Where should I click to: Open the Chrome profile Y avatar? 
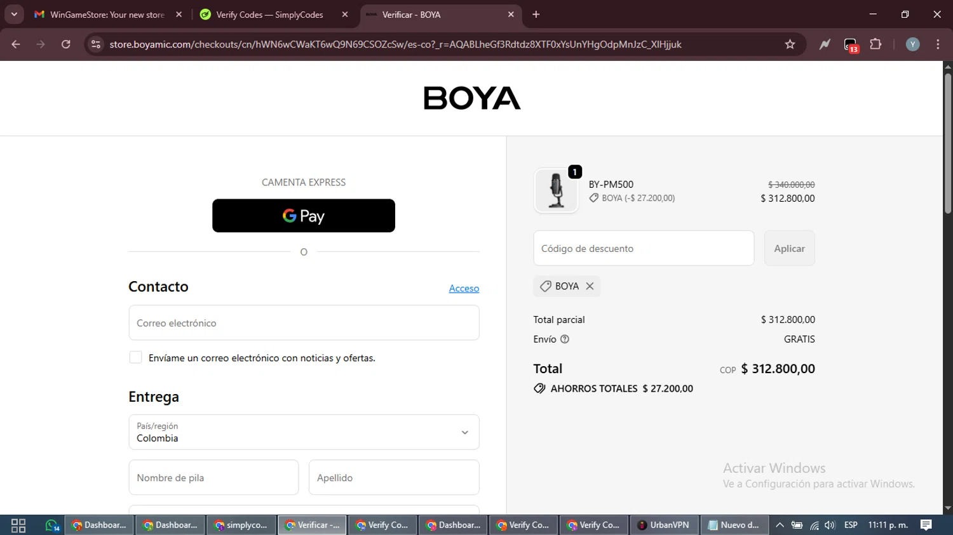[x=912, y=44]
